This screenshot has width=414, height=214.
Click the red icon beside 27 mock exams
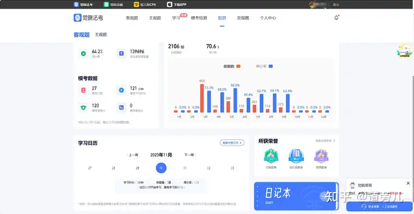pyautogui.click(x=83, y=90)
